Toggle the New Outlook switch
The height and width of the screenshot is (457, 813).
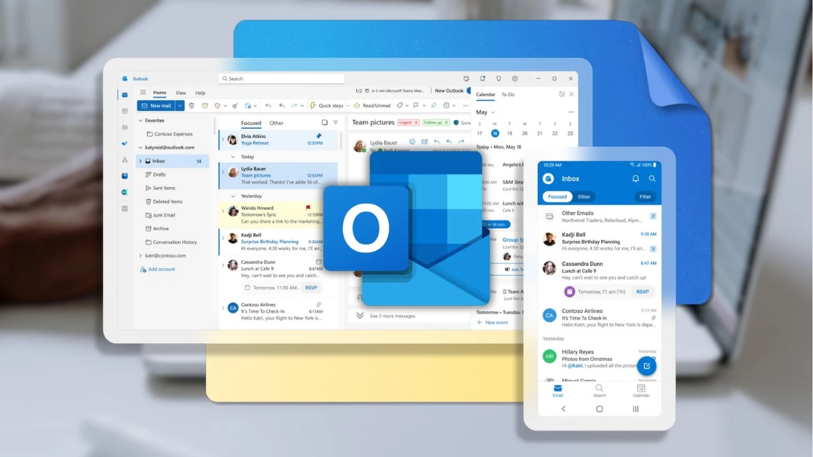469,91
